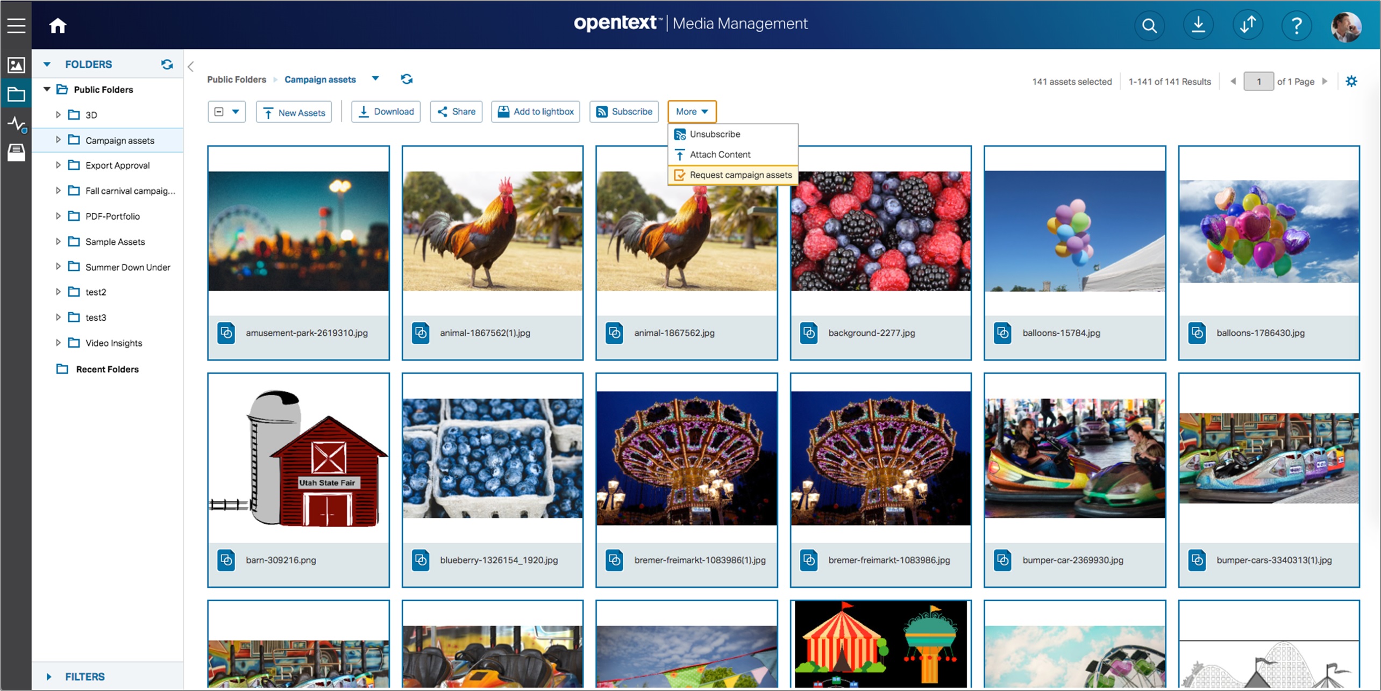Viewport: 1381px width, 691px height.
Task: Expand the FILTERS panel
Action: click(x=48, y=676)
